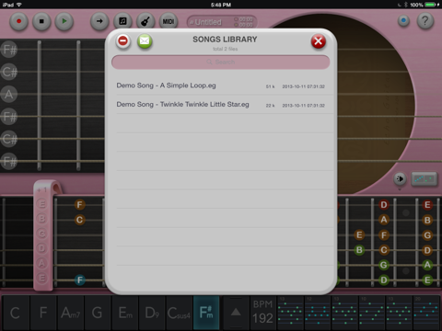Select the first strum pattern thumbnail
442x331 pixels.
pyautogui.click(x=290, y=313)
